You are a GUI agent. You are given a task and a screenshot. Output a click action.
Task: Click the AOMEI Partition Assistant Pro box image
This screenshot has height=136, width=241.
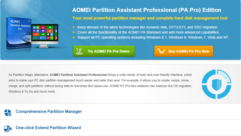click(x=19, y=33)
